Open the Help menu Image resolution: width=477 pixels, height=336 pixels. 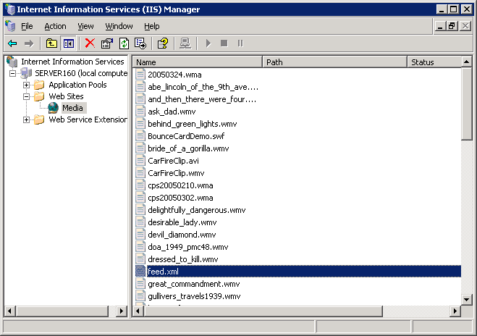[x=152, y=27]
